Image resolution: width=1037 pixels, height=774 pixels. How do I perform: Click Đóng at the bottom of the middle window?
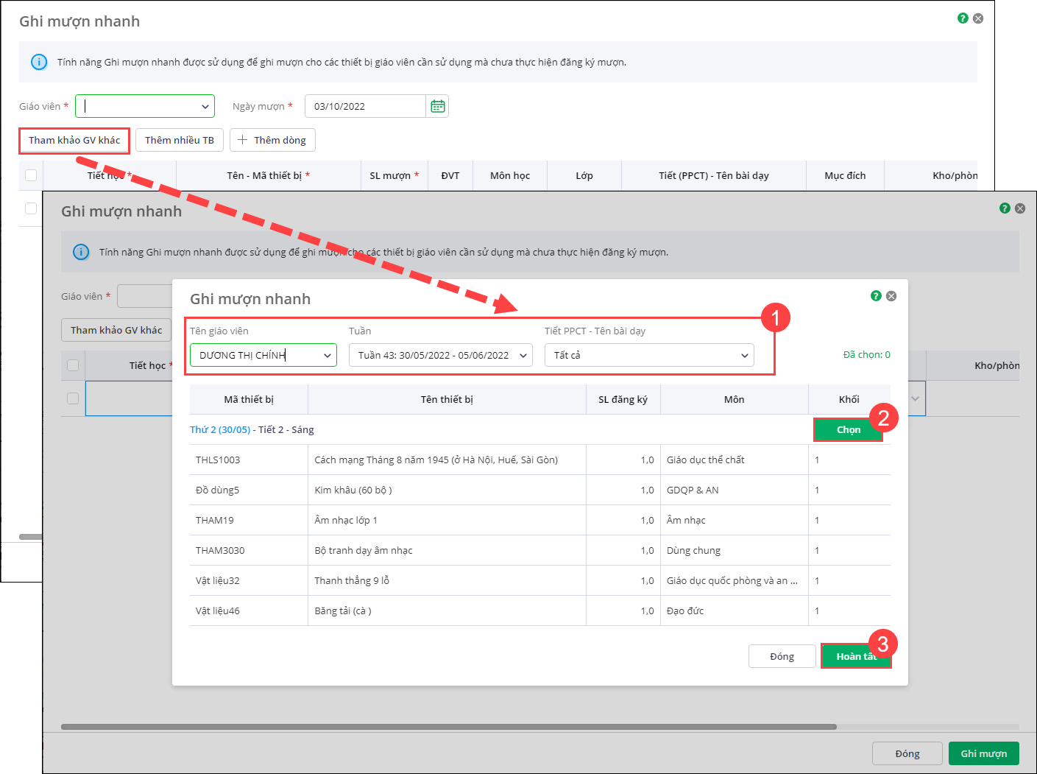click(x=907, y=753)
